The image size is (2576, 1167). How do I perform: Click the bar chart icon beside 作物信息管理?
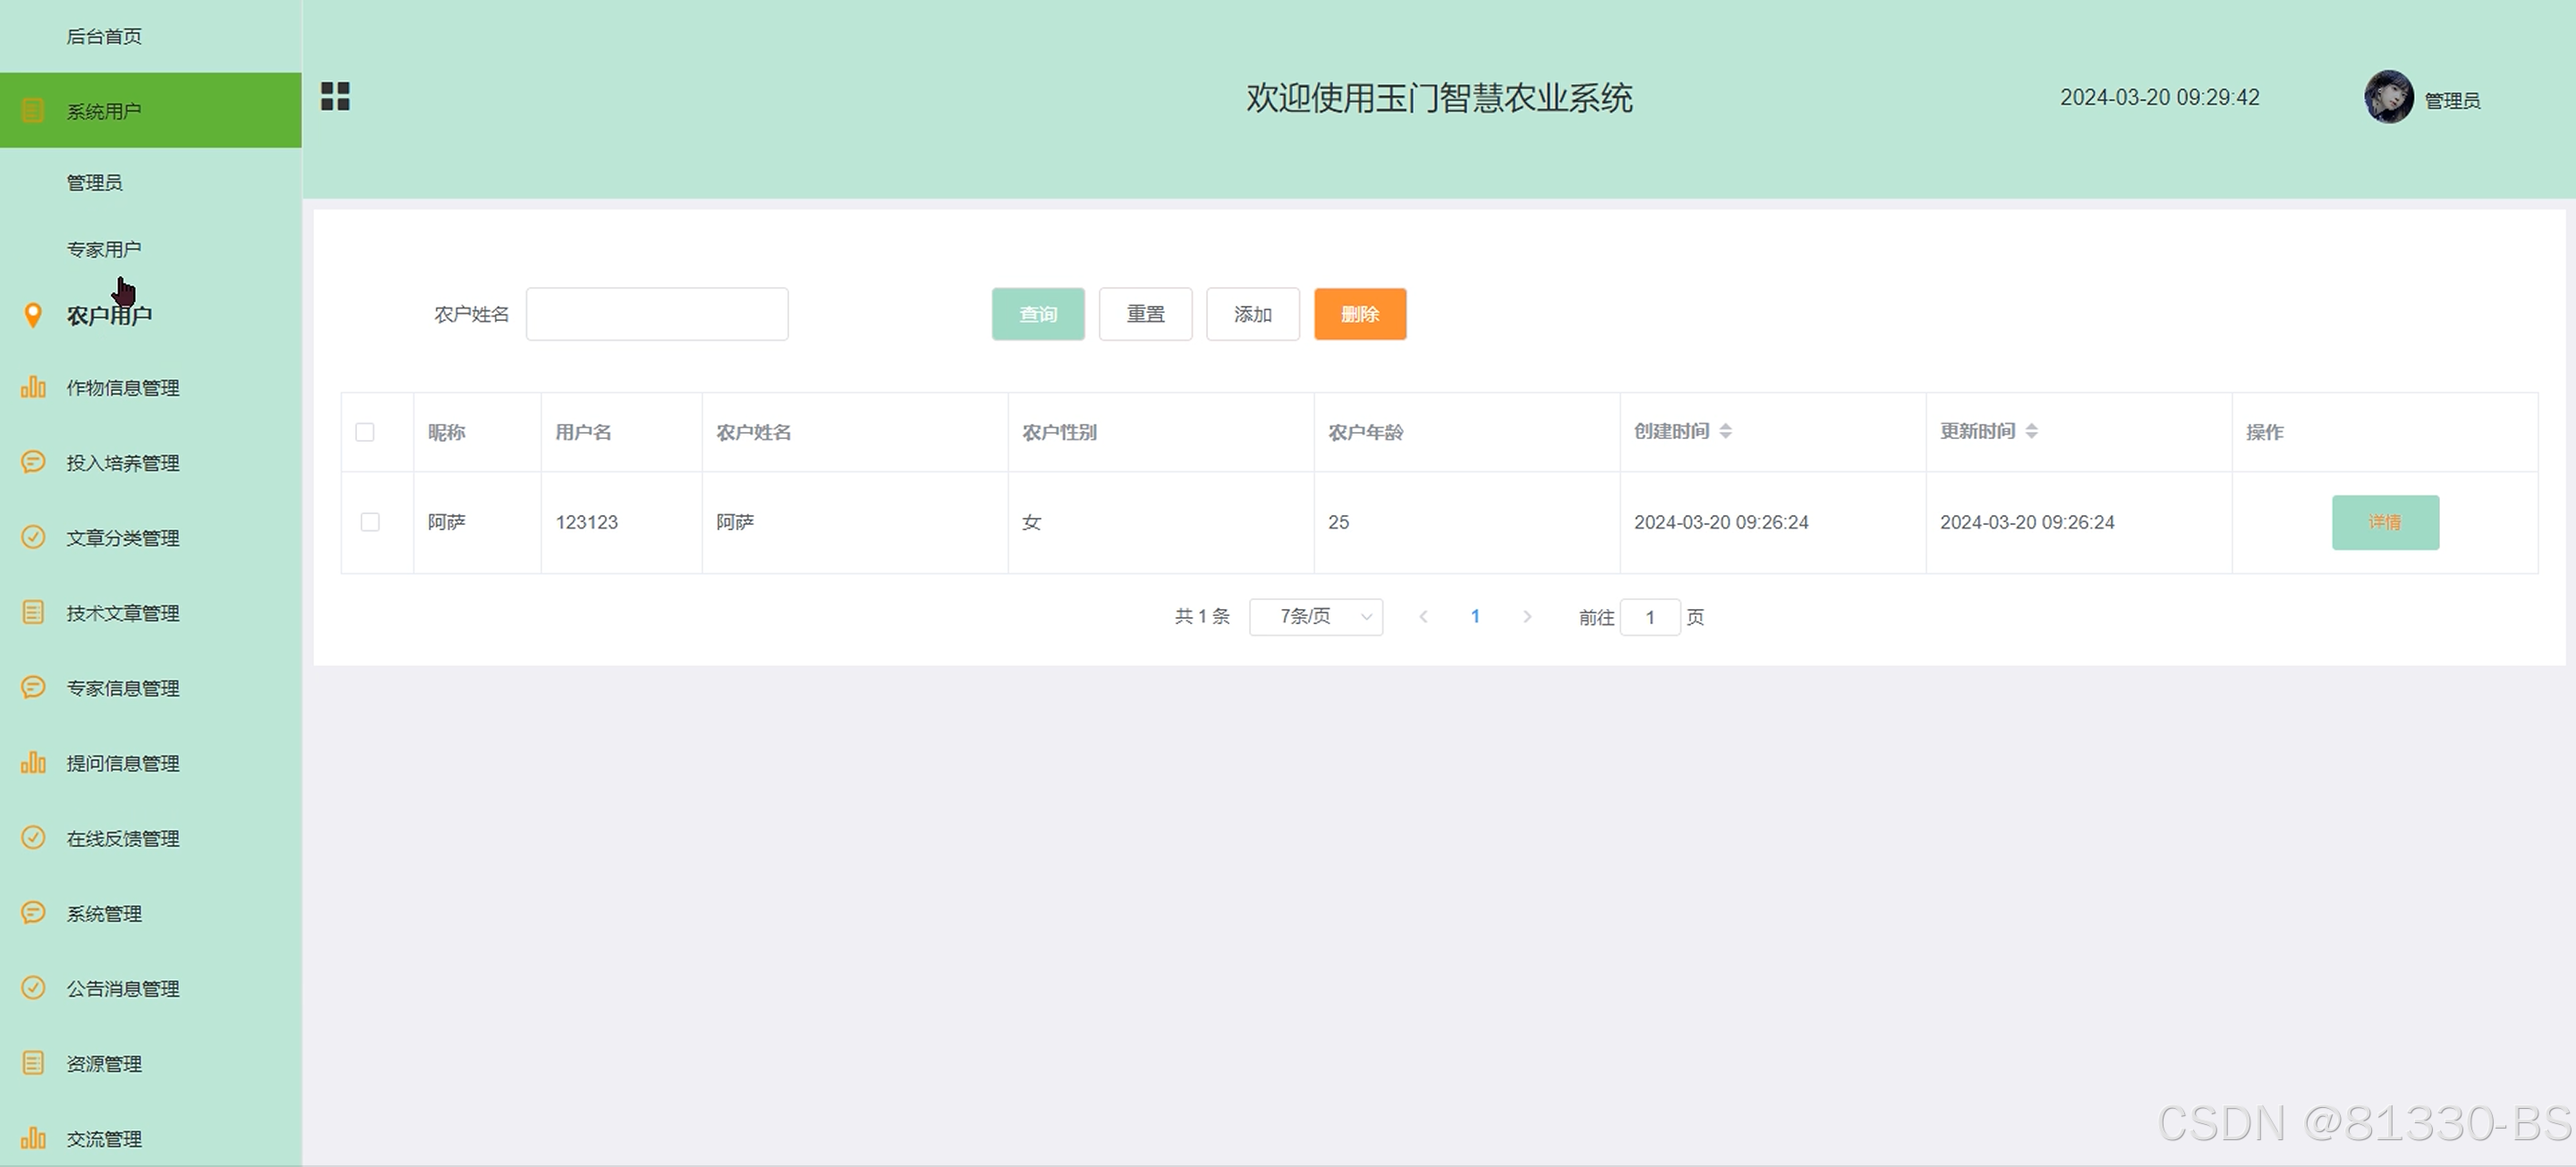point(33,388)
